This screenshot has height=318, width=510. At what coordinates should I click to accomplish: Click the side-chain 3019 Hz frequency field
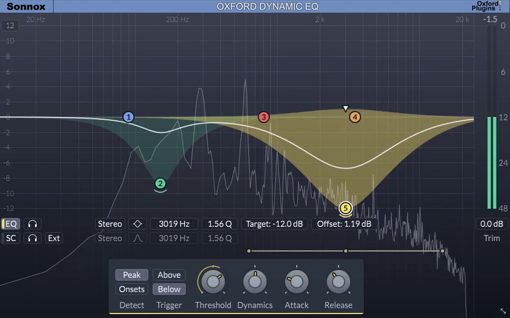[x=174, y=238]
